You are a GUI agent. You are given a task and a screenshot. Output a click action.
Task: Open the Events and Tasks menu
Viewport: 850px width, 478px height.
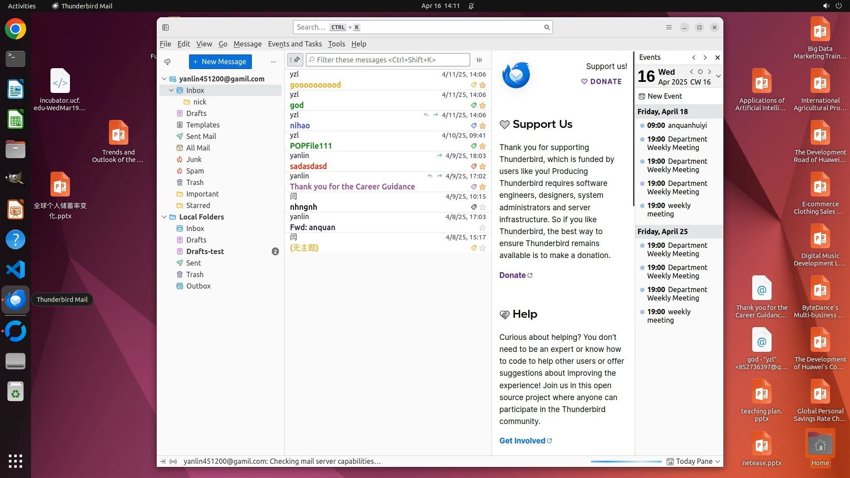(294, 44)
